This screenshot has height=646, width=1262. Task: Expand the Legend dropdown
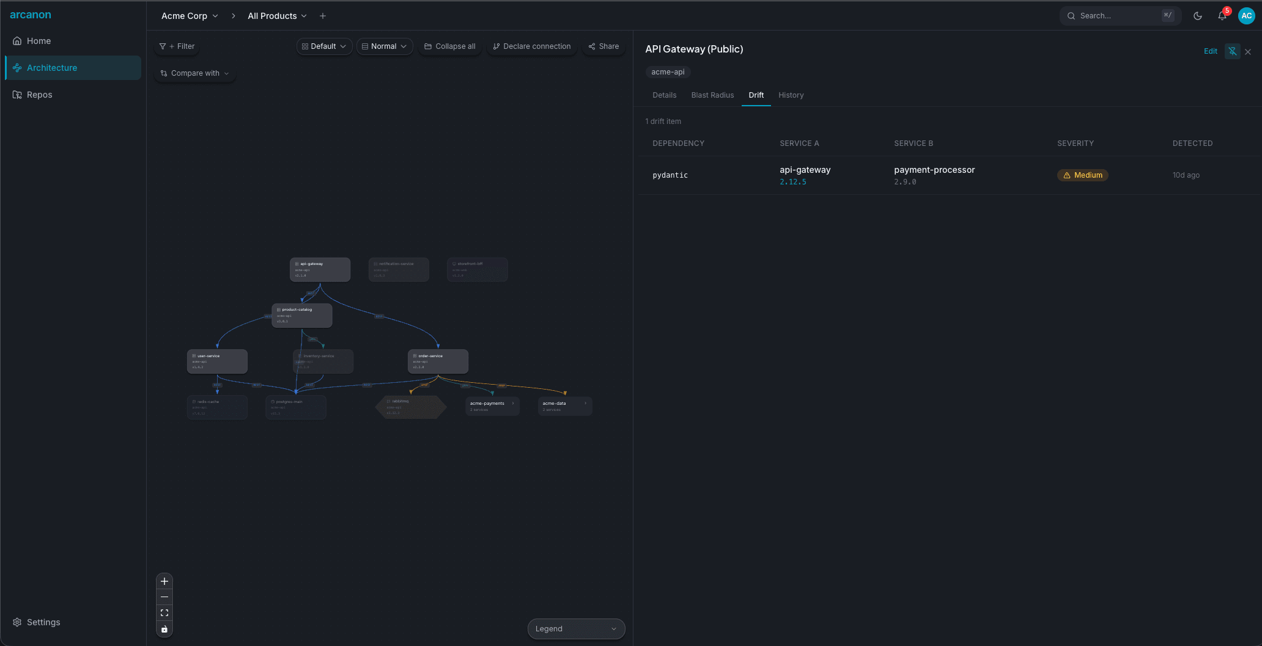click(576, 629)
